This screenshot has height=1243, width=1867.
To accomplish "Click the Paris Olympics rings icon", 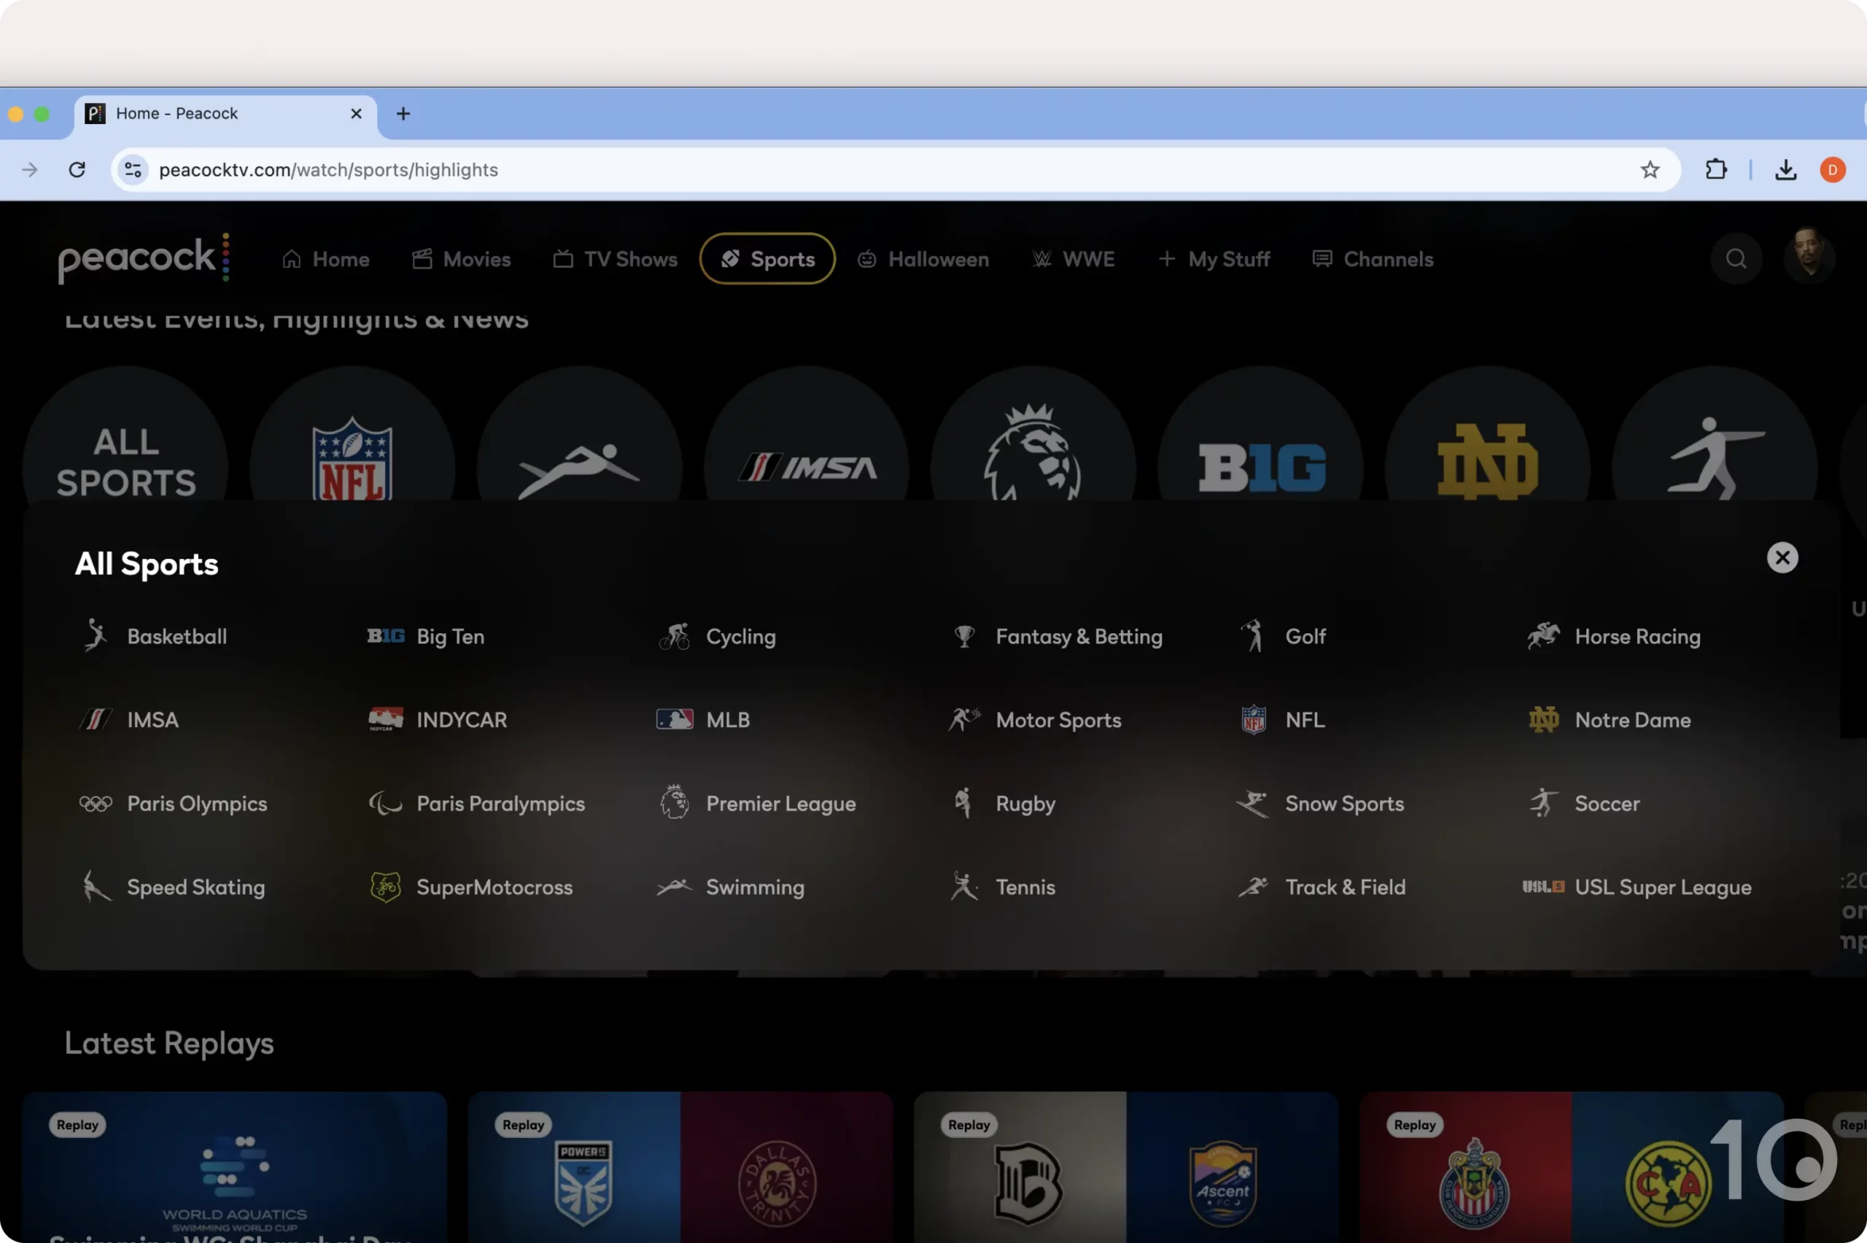I will point(96,804).
